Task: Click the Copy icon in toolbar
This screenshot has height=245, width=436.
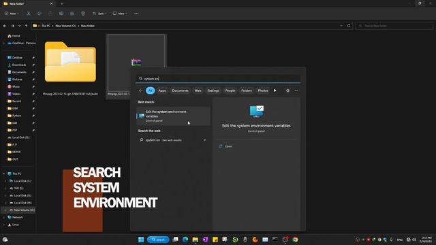Action: click(40, 14)
